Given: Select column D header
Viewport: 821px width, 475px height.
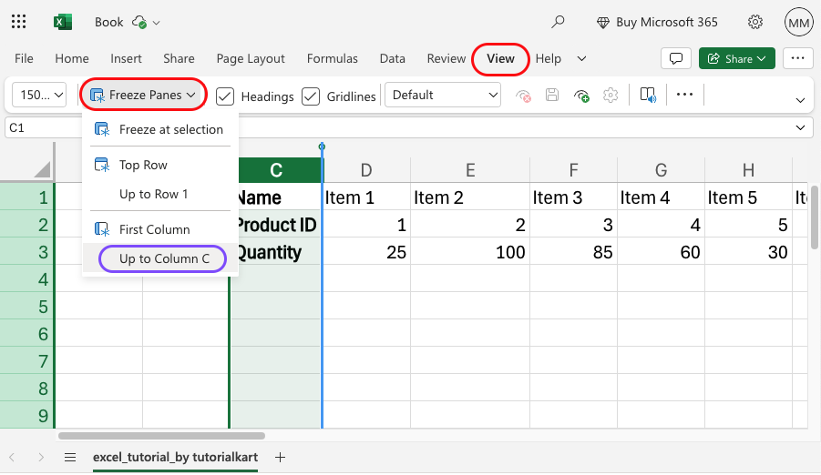Looking at the screenshot, I should tap(366, 170).
